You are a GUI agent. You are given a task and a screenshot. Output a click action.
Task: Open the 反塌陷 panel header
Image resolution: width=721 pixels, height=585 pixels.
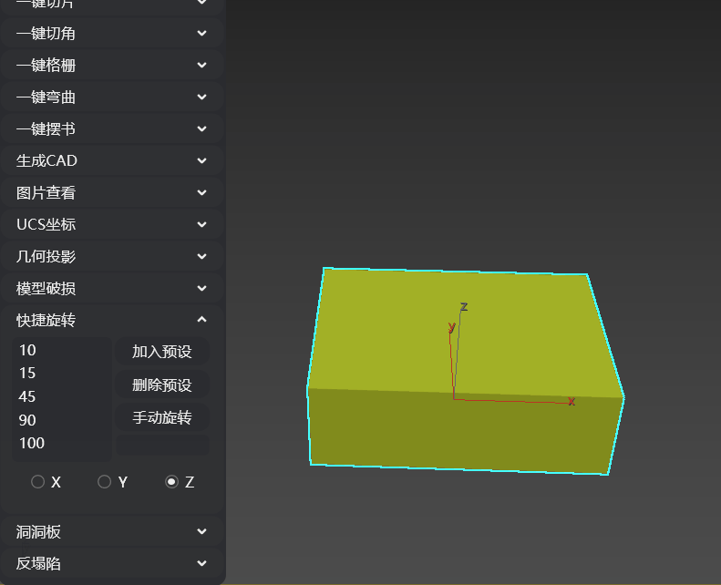tap(112, 563)
